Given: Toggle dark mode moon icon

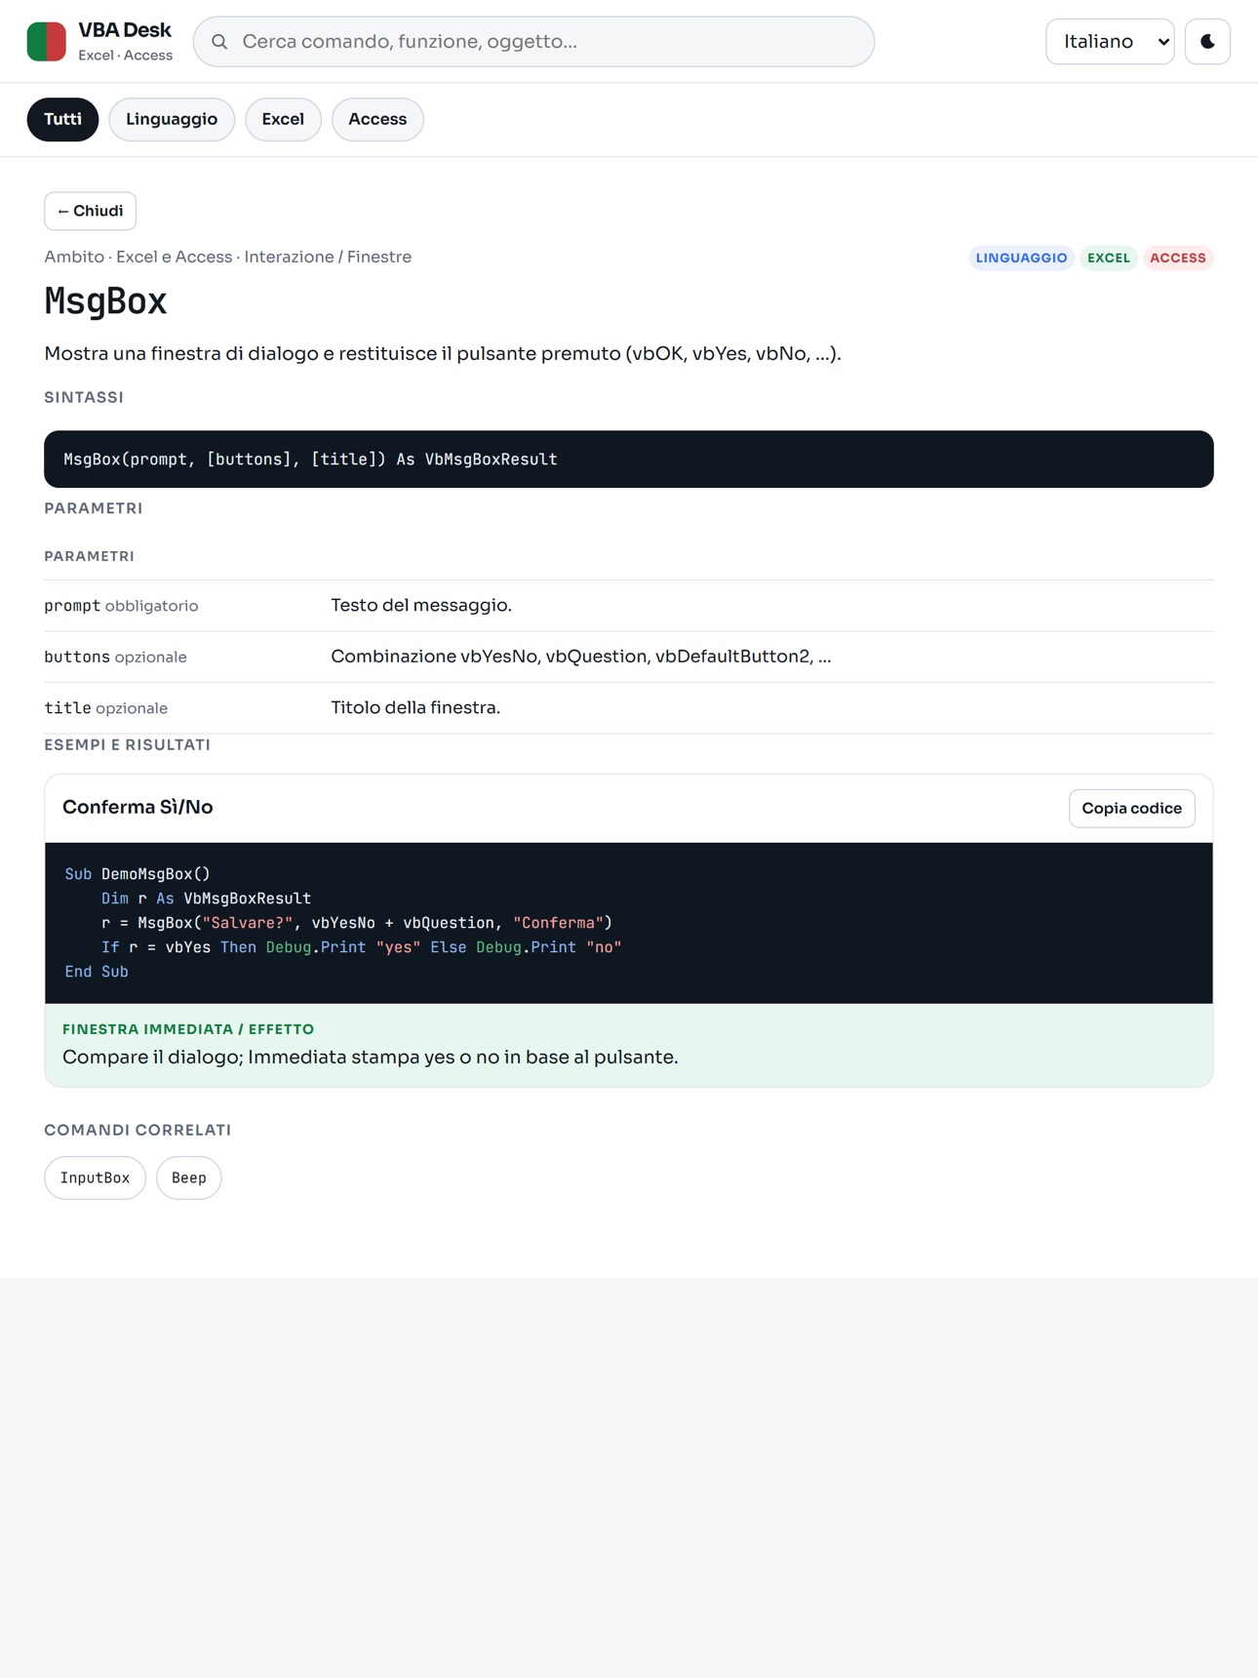Looking at the screenshot, I should click(1207, 42).
